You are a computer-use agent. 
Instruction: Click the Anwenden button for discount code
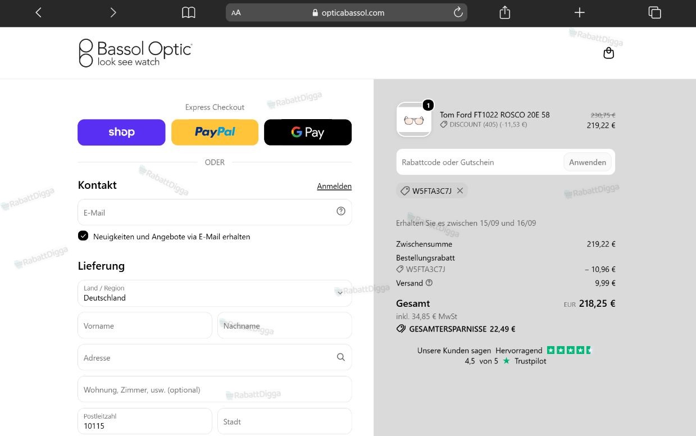click(588, 162)
